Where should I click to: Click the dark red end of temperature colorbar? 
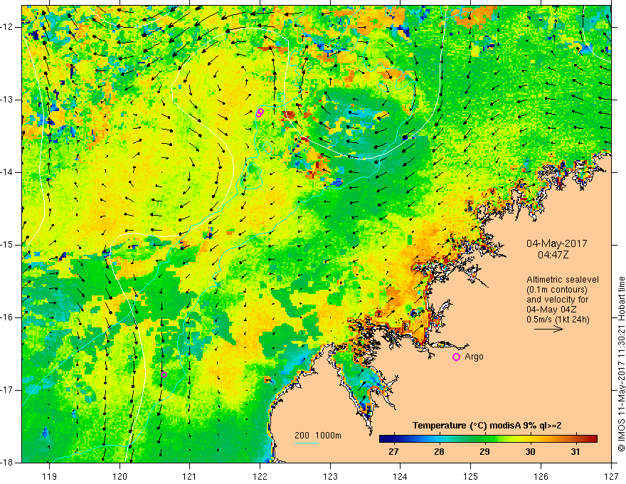coord(593,439)
